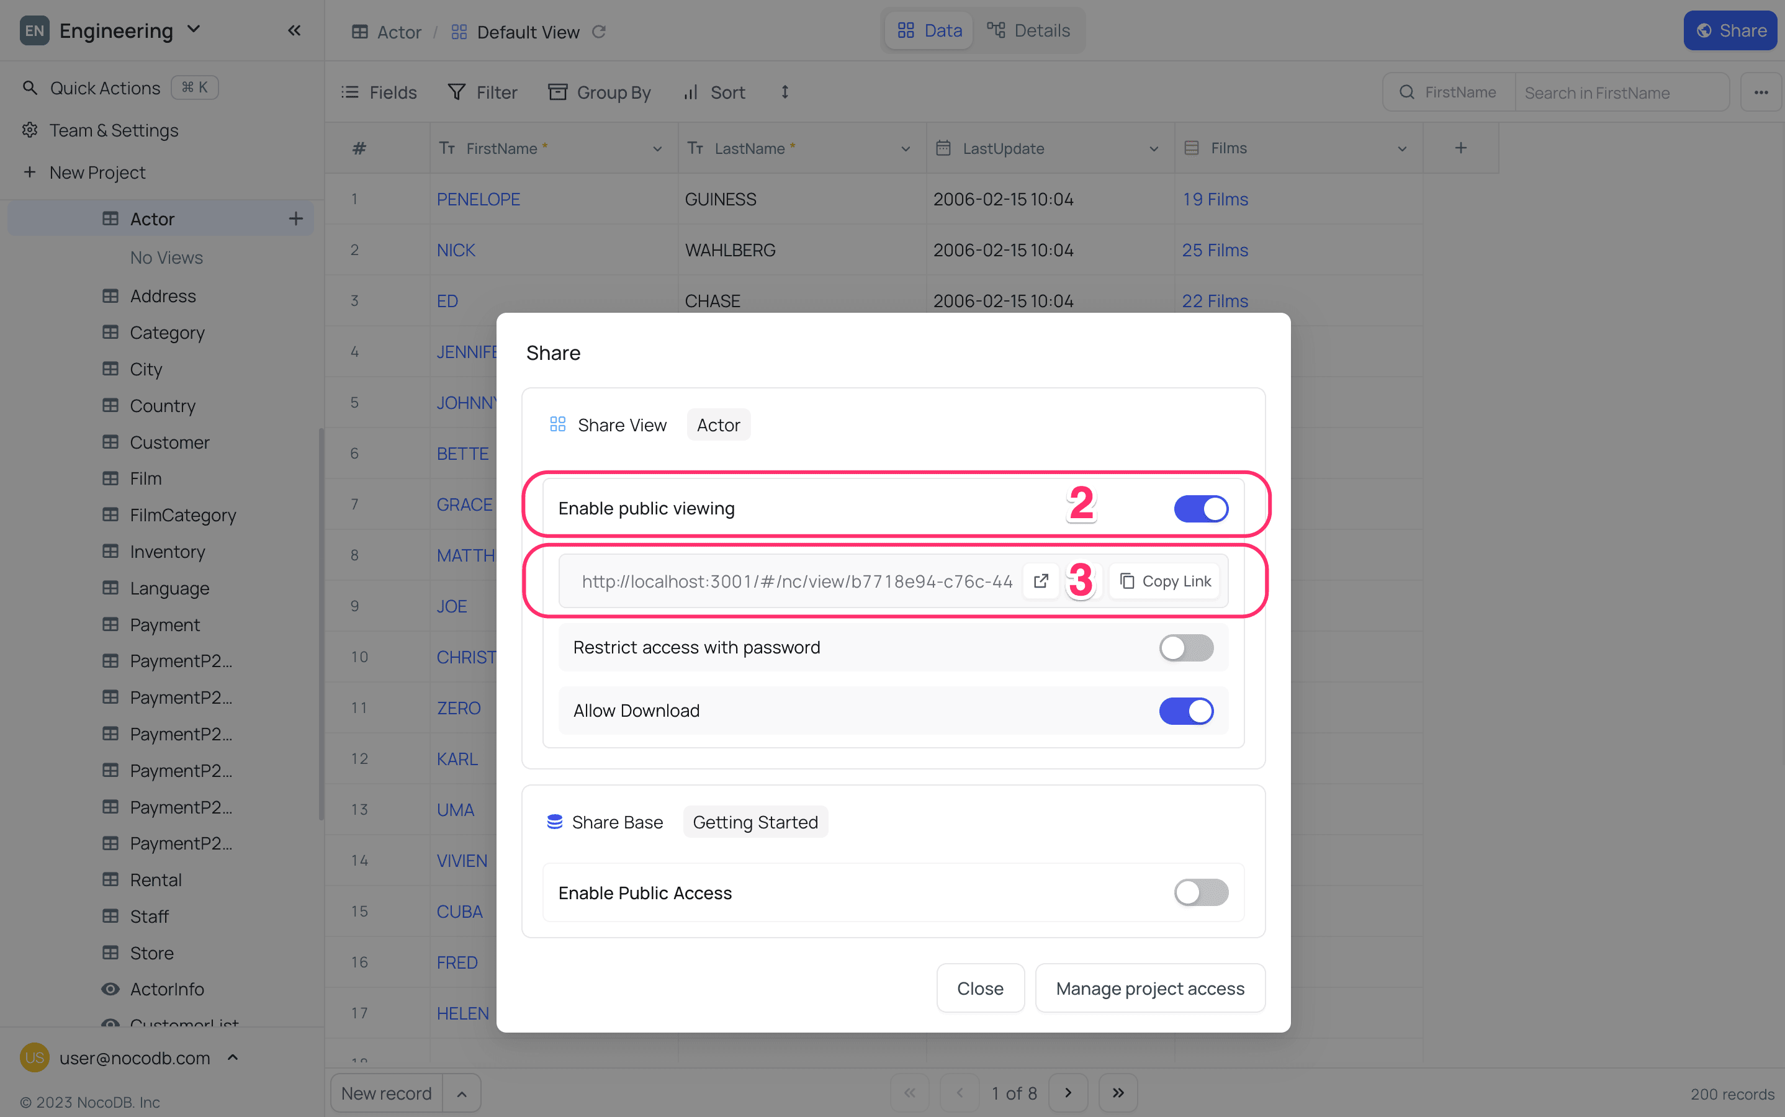Open the Filter menu
This screenshot has width=1785, height=1117.
[482, 92]
